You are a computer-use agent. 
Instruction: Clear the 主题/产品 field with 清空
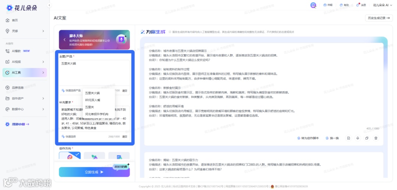[125, 90]
